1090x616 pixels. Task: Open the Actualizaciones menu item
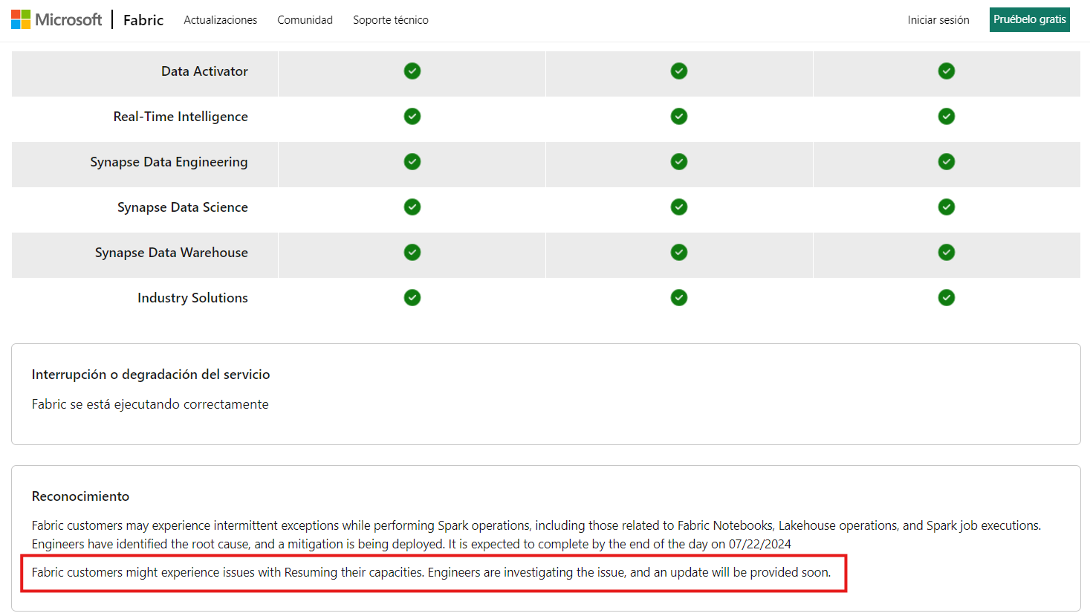[221, 20]
